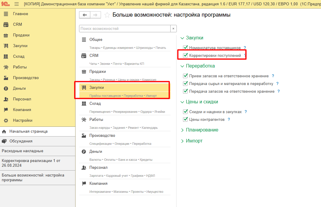Click the back arrow navigation button
The width and height of the screenshot is (321, 207).
(x=85, y=15)
